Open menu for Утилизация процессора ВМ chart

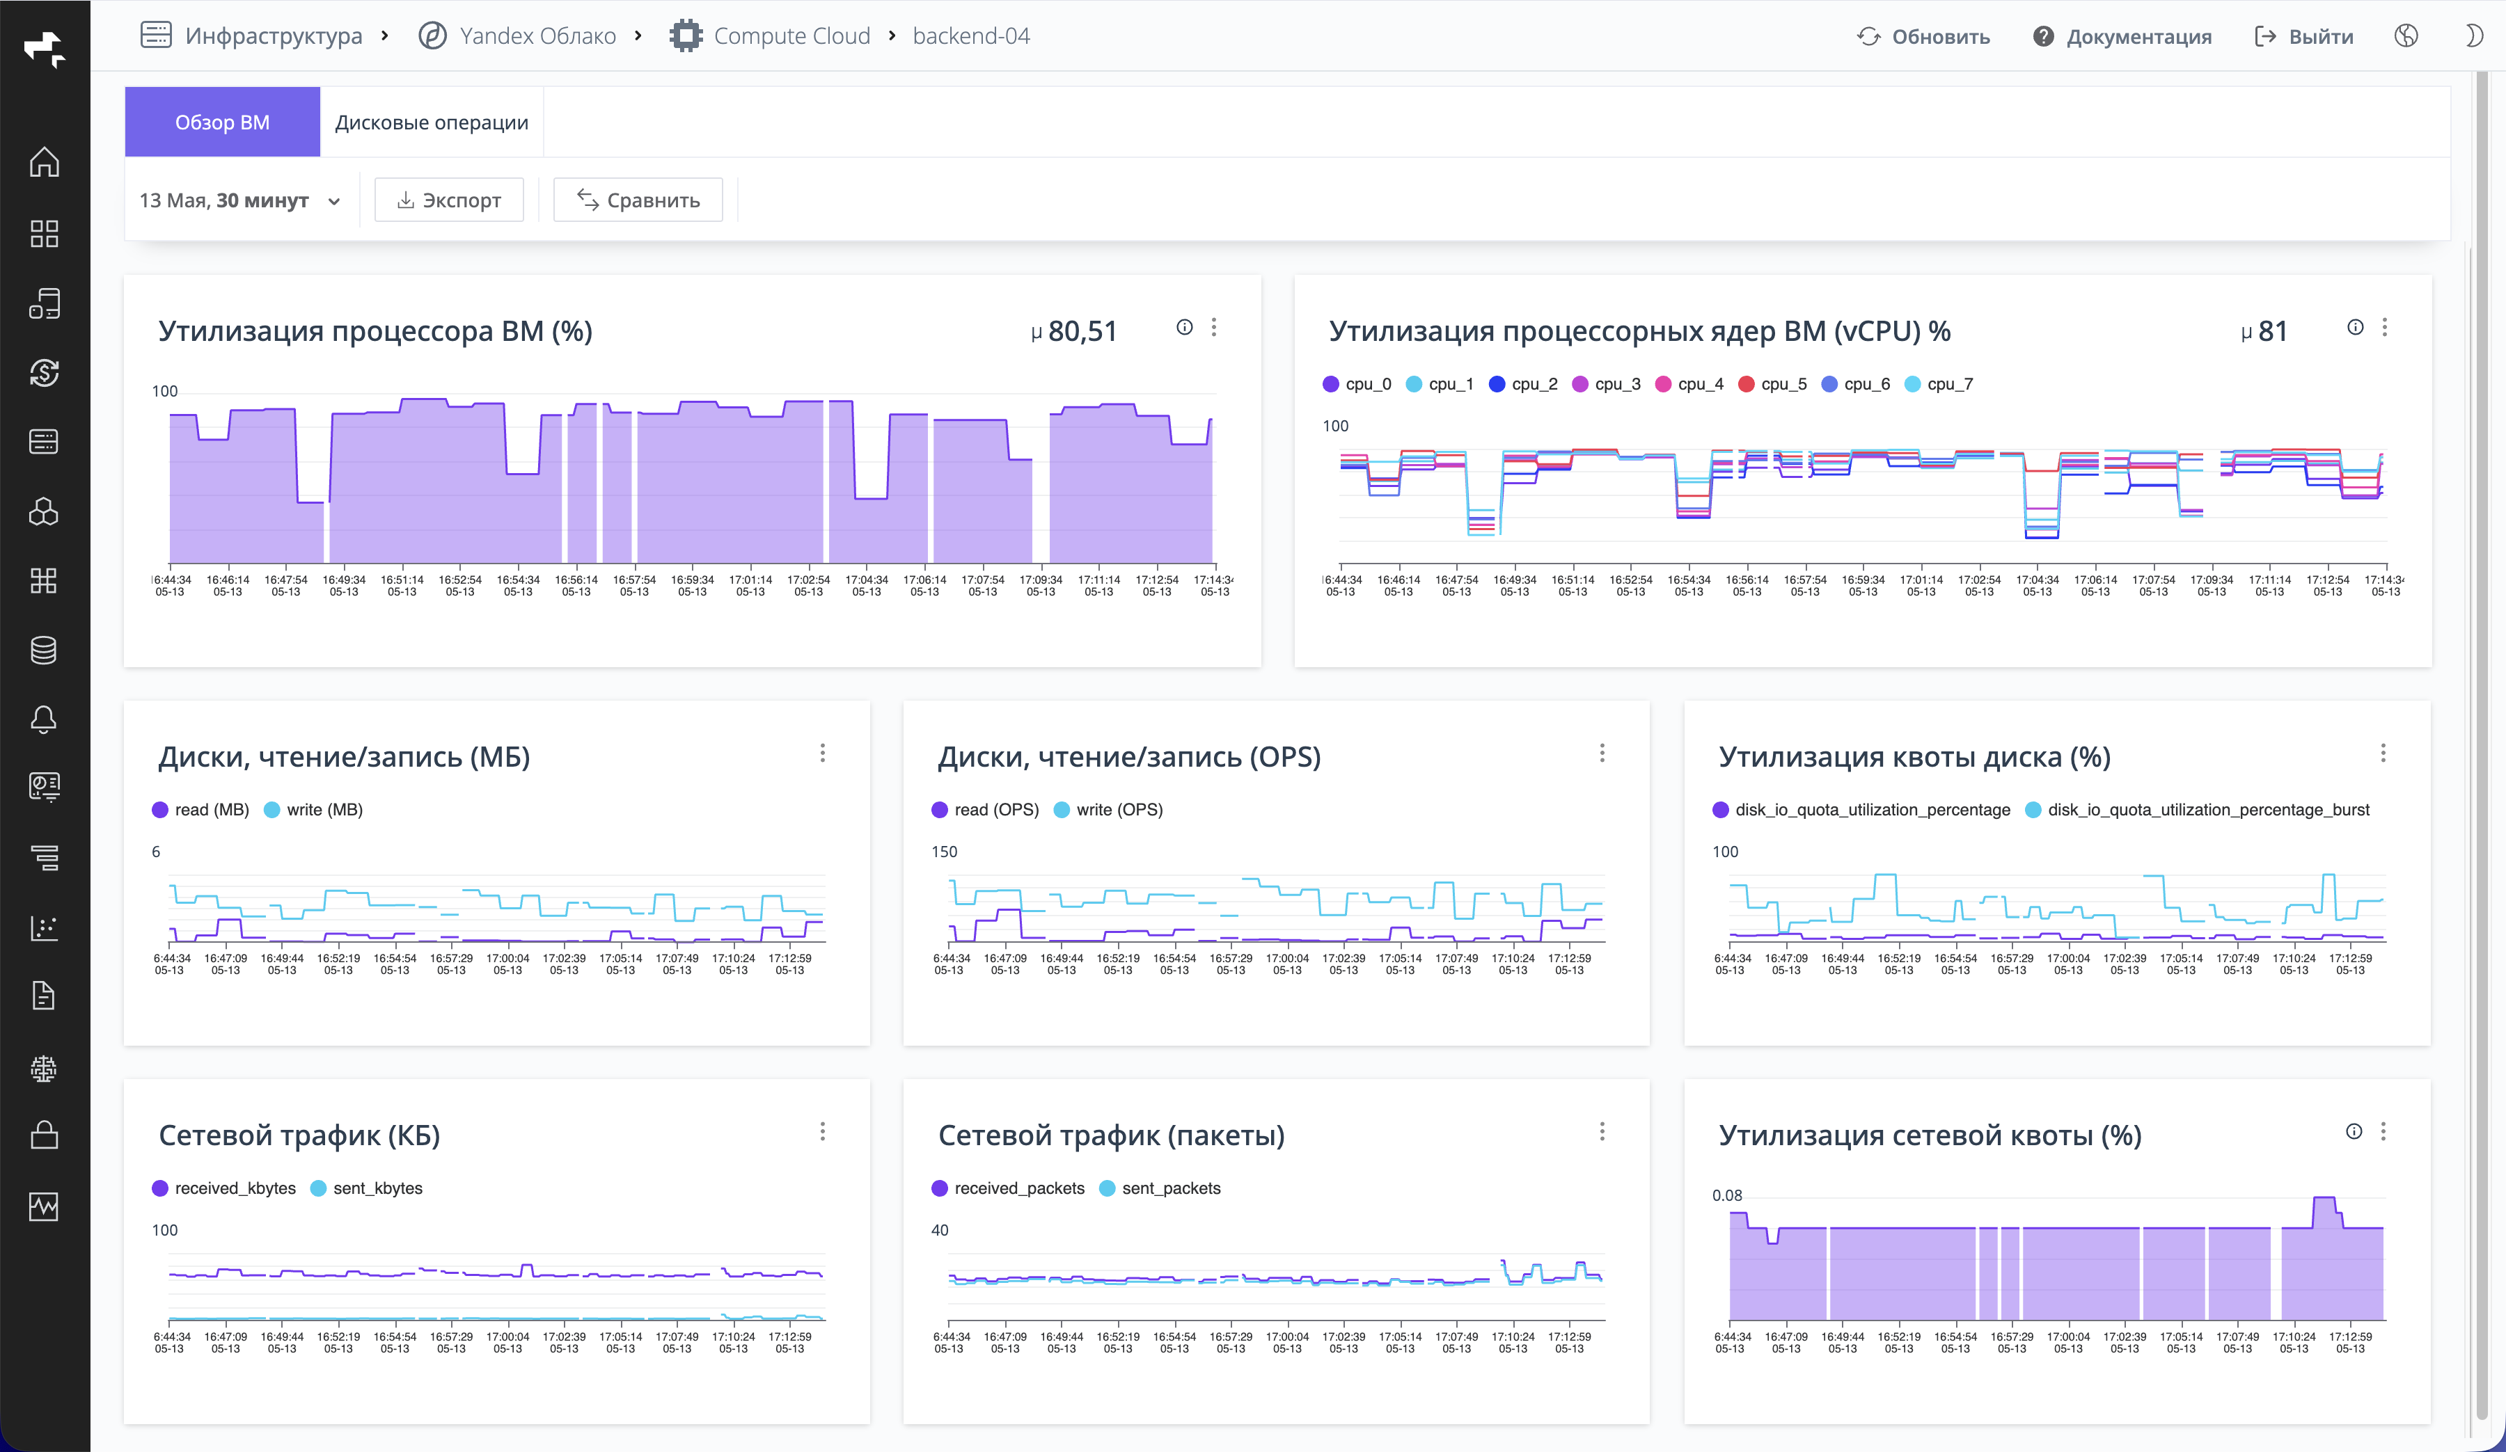point(1214,327)
